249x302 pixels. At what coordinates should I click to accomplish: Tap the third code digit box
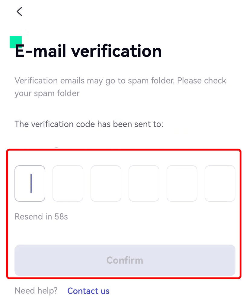click(106, 183)
